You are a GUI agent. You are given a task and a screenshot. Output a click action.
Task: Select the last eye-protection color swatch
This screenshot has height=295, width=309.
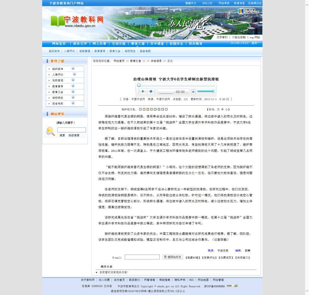[x=166, y=109]
